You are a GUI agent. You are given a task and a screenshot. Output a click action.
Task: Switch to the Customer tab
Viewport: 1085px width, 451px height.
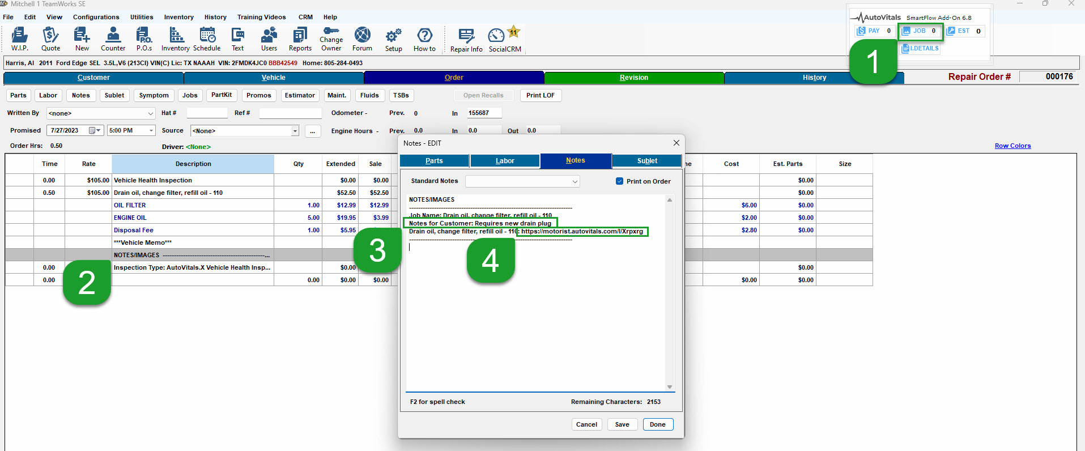point(93,78)
